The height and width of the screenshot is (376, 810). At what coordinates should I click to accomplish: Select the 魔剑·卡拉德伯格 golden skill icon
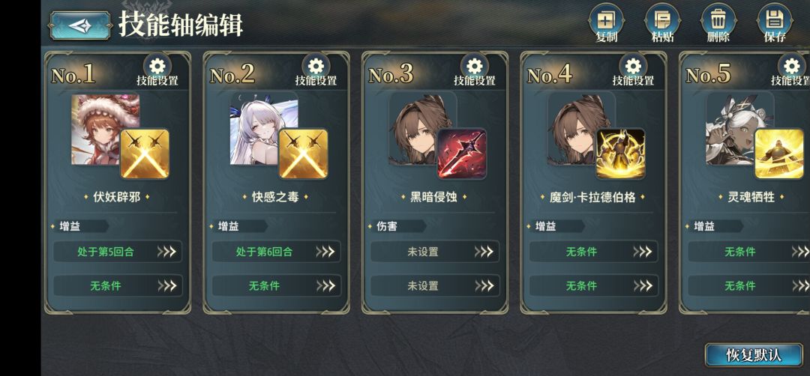coord(620,154)
